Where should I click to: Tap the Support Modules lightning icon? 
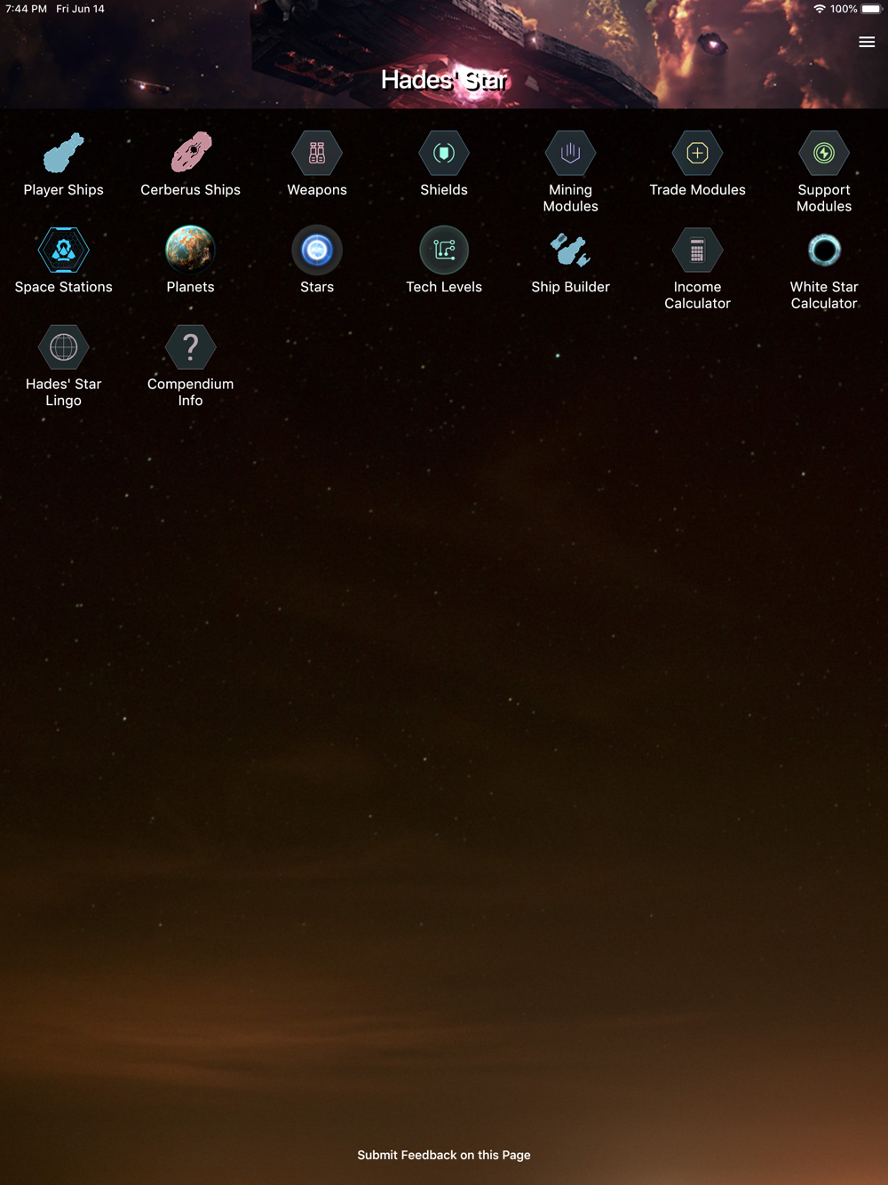(824, 153)
